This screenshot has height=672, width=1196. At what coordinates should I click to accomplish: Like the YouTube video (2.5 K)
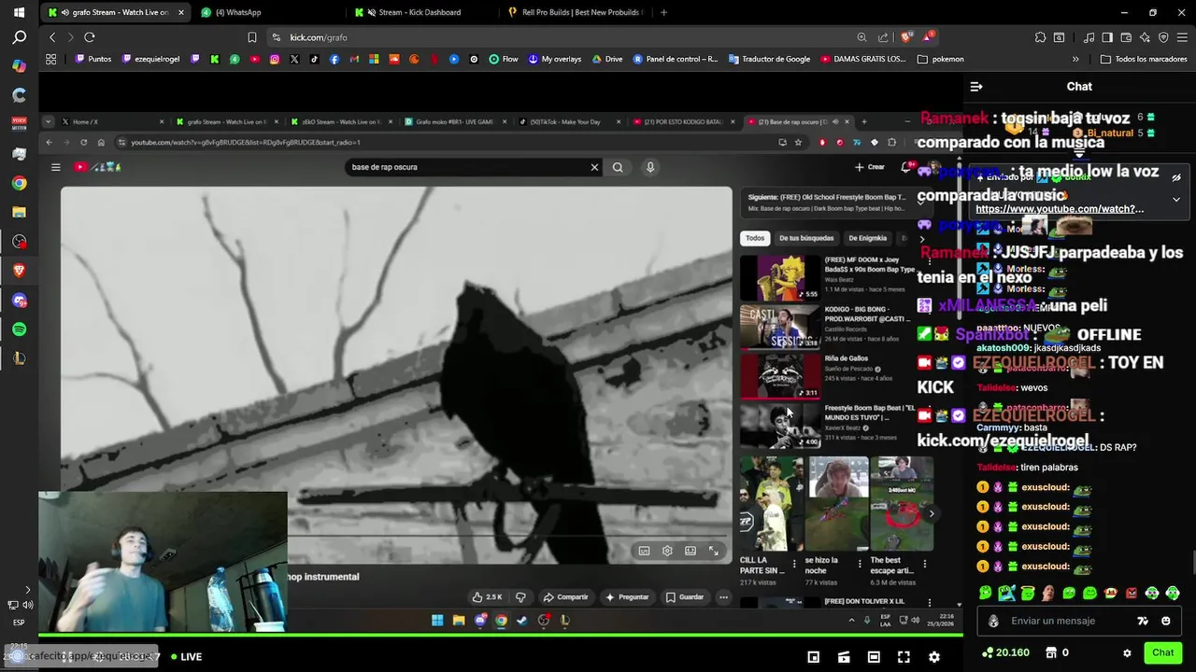coord(487,597)
